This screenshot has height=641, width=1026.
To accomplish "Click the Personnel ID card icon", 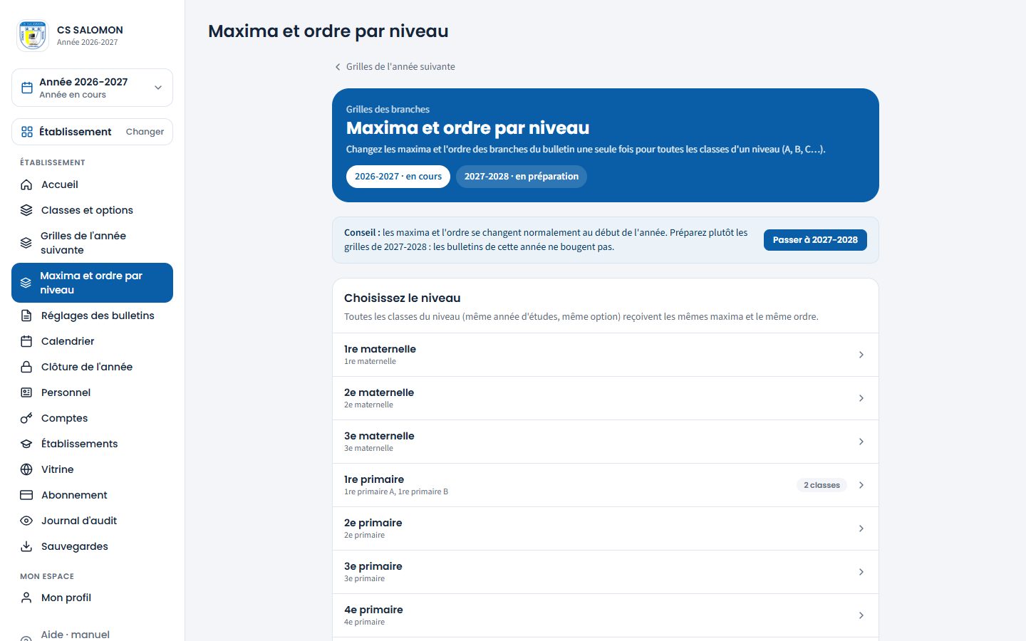I will click(26, 392).
